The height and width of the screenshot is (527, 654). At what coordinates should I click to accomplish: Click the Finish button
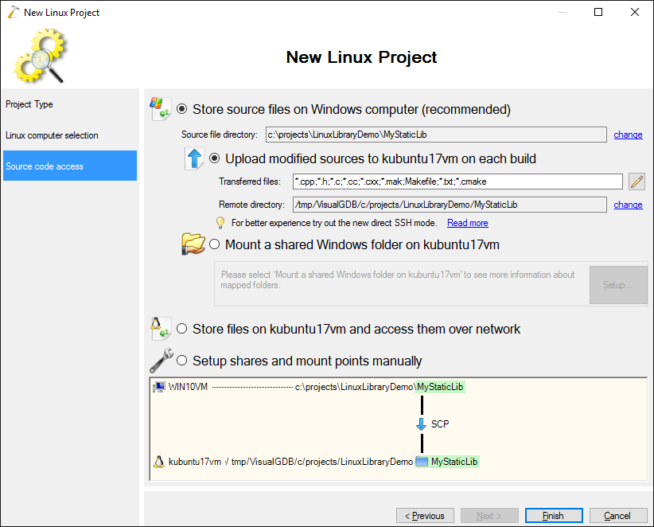tap(553, 516)
